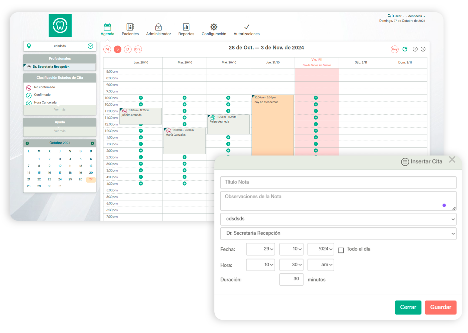
Task: Open the Pacientes section
Action: click(x=130, y=29)
